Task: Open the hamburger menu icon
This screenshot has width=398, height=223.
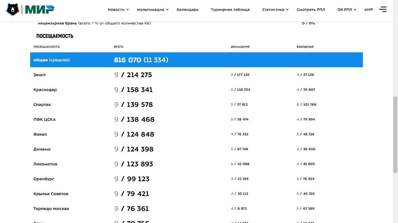Action: [383, 10]
